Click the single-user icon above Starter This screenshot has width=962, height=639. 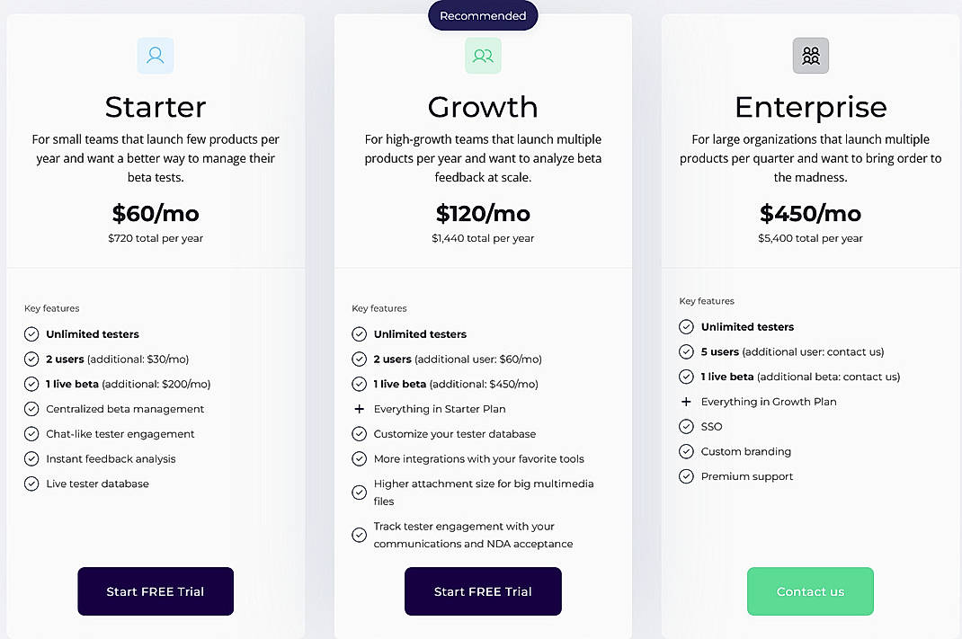pos(155,55)
